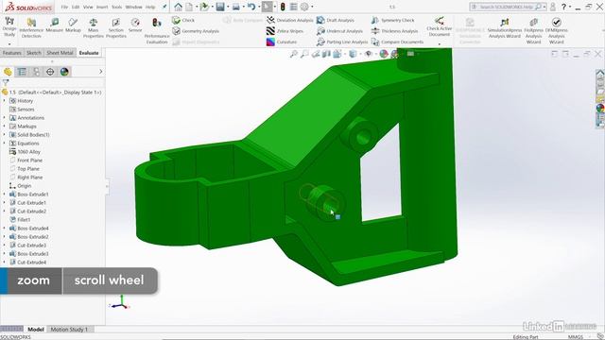
Task: Click the Save icon
Action: pyautogui.click(x=220, y=7)
